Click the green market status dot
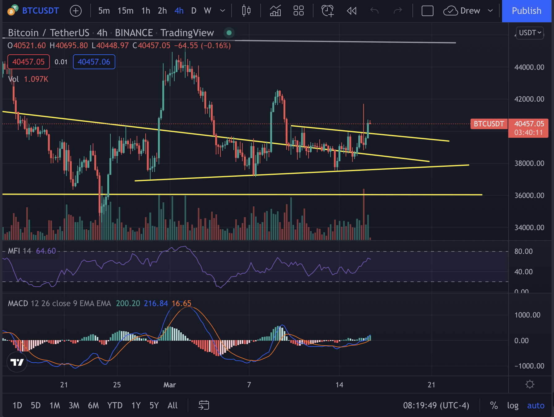 click(229, 32)
